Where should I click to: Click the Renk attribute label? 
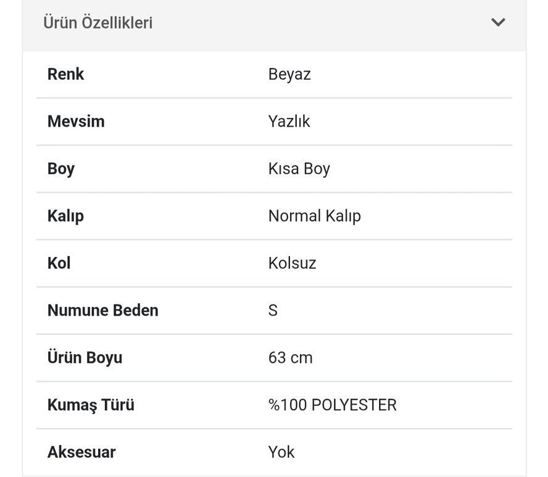65,74
